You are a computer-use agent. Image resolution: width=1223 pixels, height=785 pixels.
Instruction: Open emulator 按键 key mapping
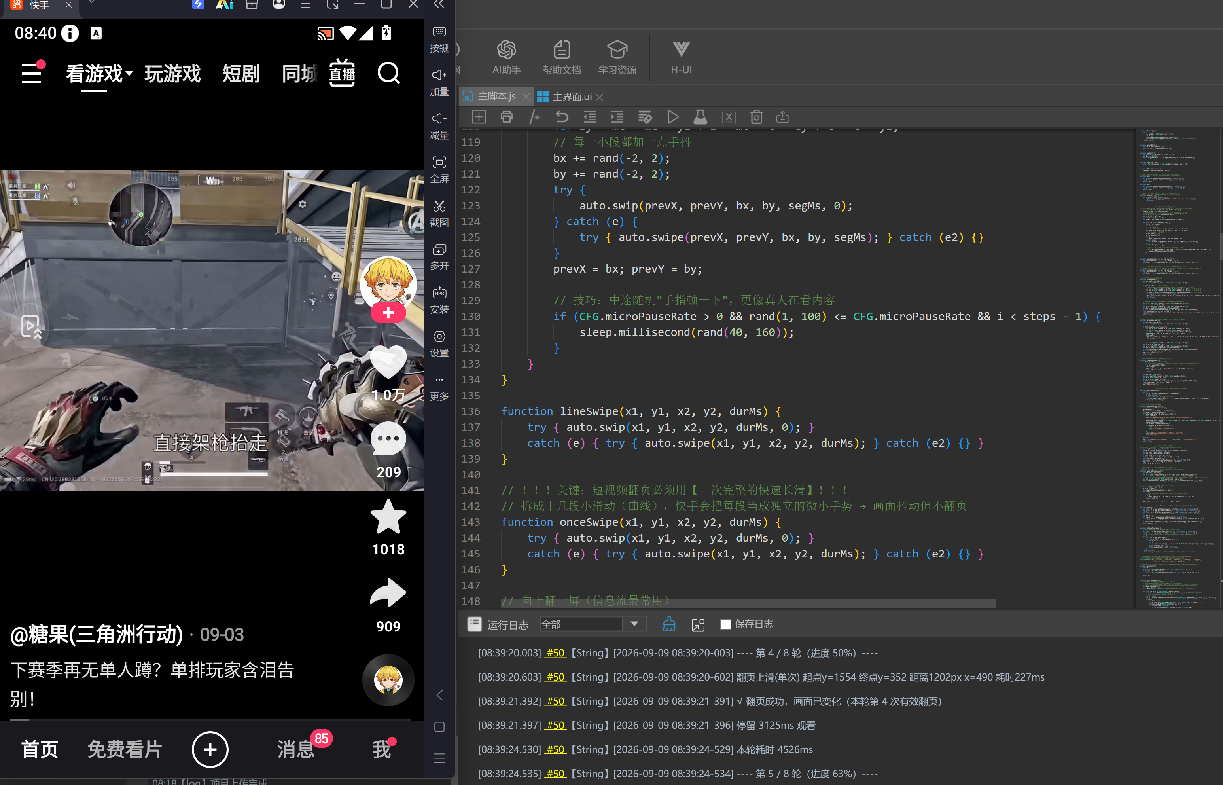click(x=439, y=39)
